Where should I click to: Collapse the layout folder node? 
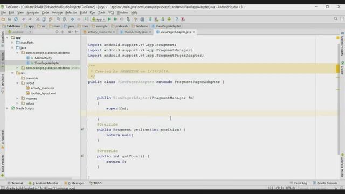tap(17, 83)
